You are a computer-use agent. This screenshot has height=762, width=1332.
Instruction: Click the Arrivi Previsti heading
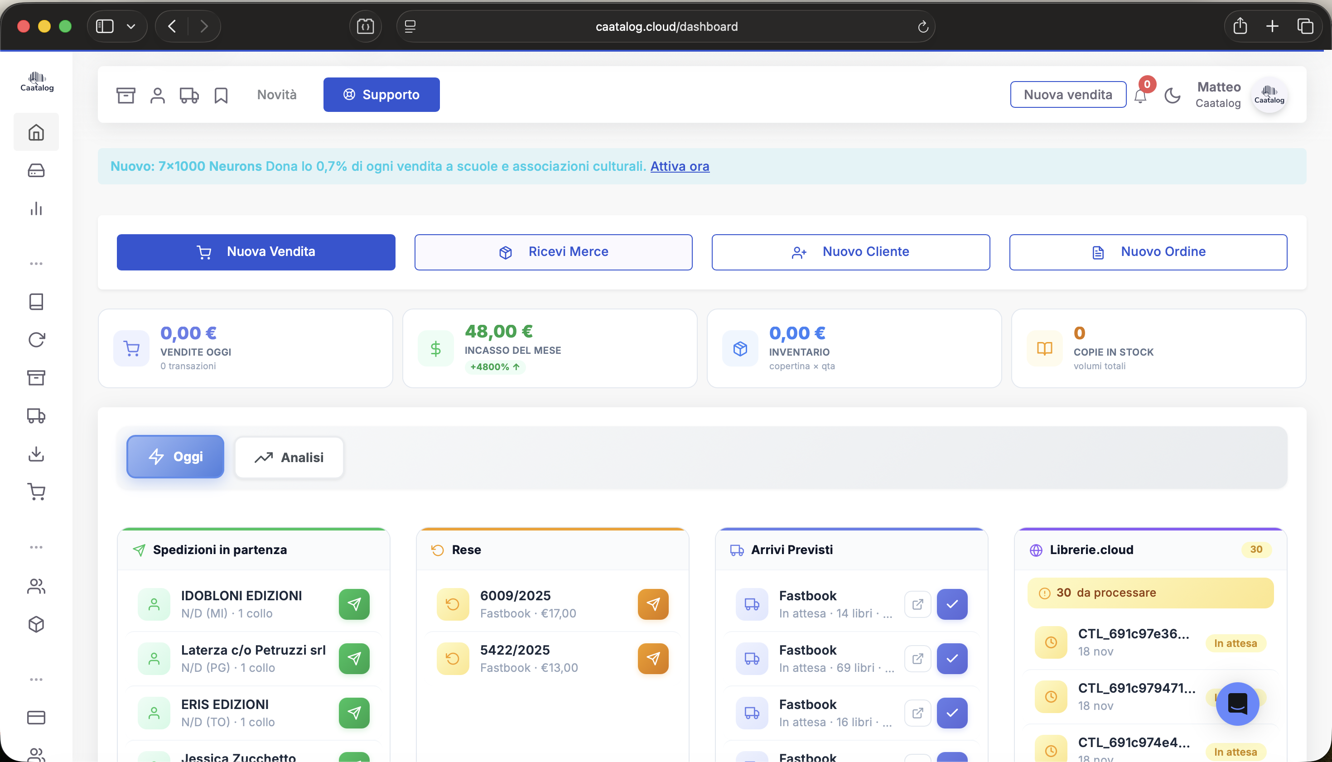pyautogui.click(x=792, y=550)
